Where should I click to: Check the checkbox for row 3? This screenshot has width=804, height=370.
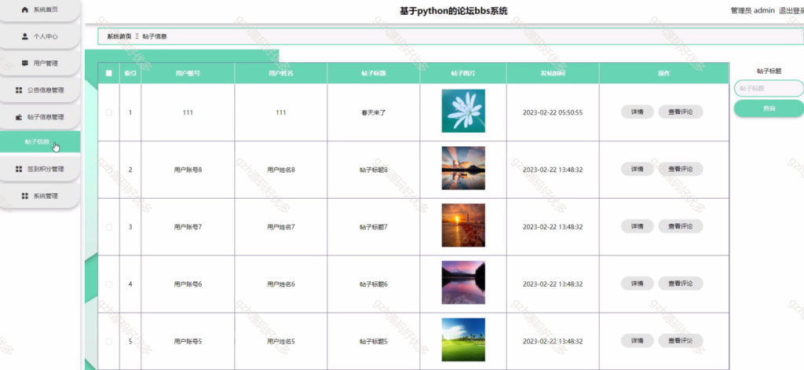pyautogui.click(x=108, y=227)
